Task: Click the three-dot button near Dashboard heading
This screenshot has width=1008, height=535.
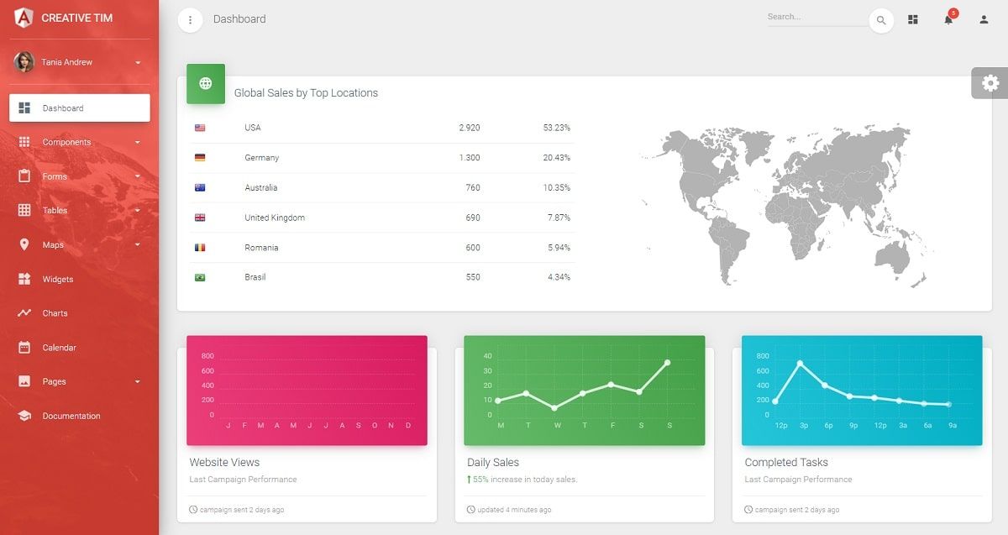Action: click(x=189, y=18)
